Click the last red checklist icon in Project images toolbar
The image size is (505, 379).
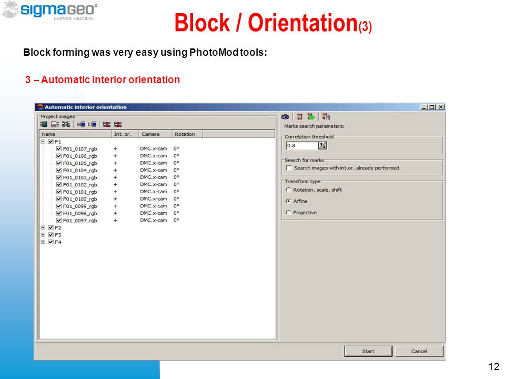pyautogui.click(x=118, y=124)
